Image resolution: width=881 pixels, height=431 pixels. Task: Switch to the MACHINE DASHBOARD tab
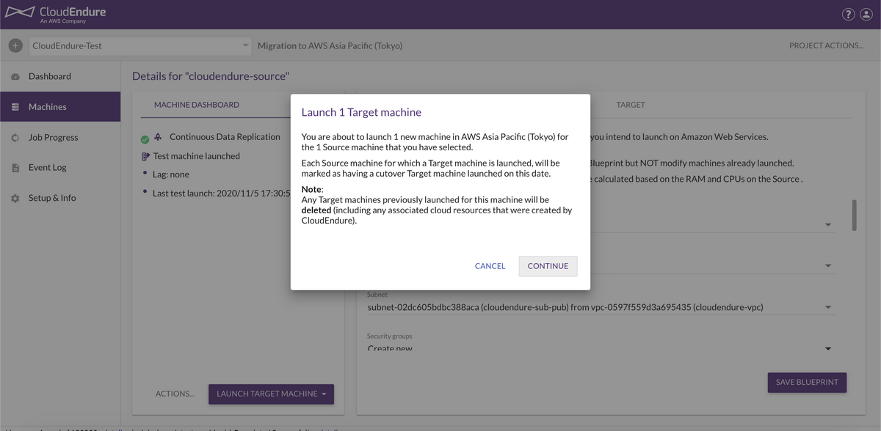coord(197,105)
